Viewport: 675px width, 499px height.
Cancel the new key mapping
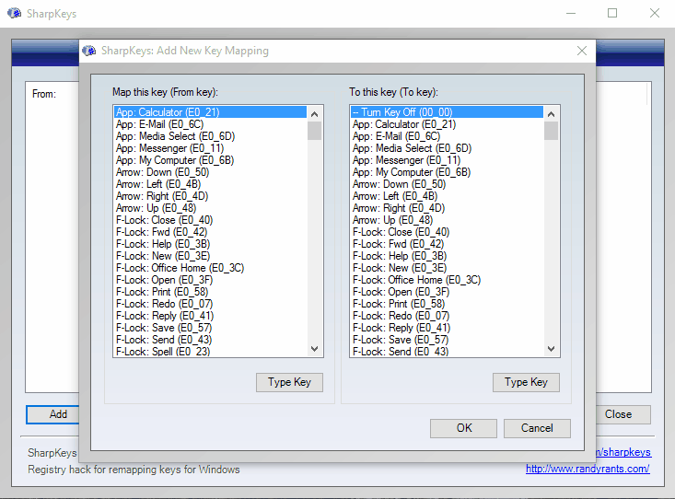pyautogui.click(x=537, y=428)
